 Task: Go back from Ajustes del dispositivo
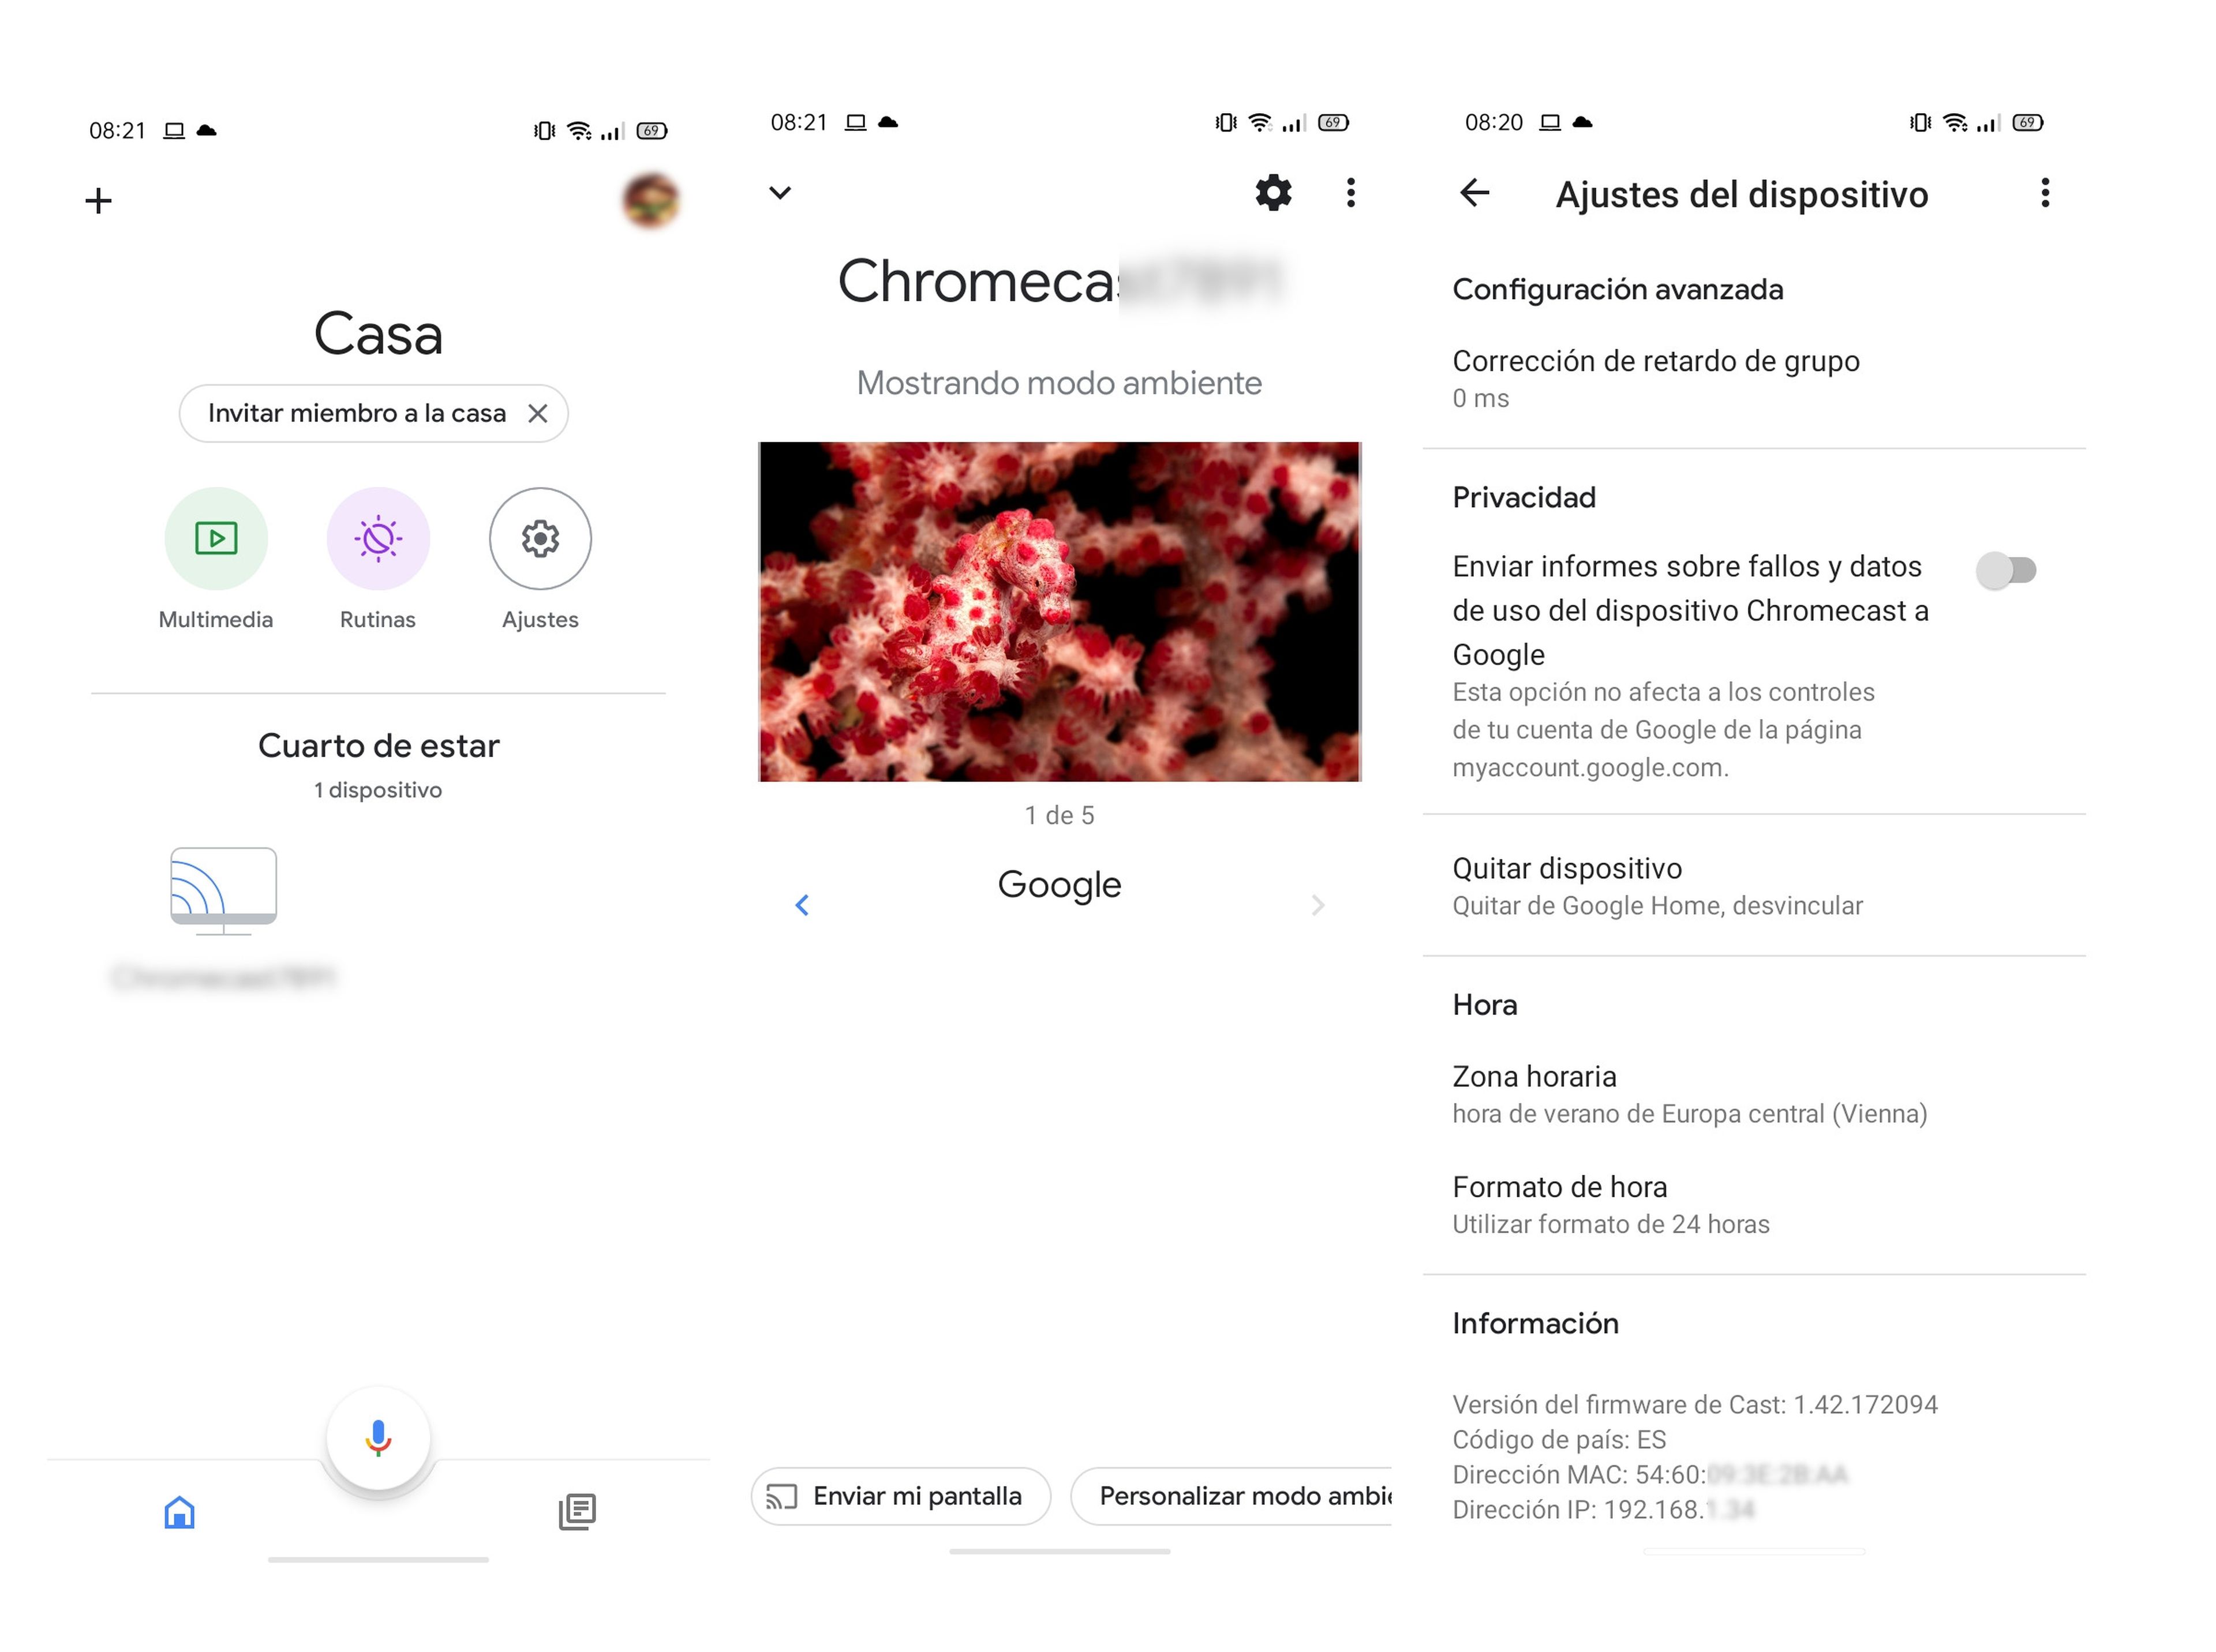coord(1474,192)
